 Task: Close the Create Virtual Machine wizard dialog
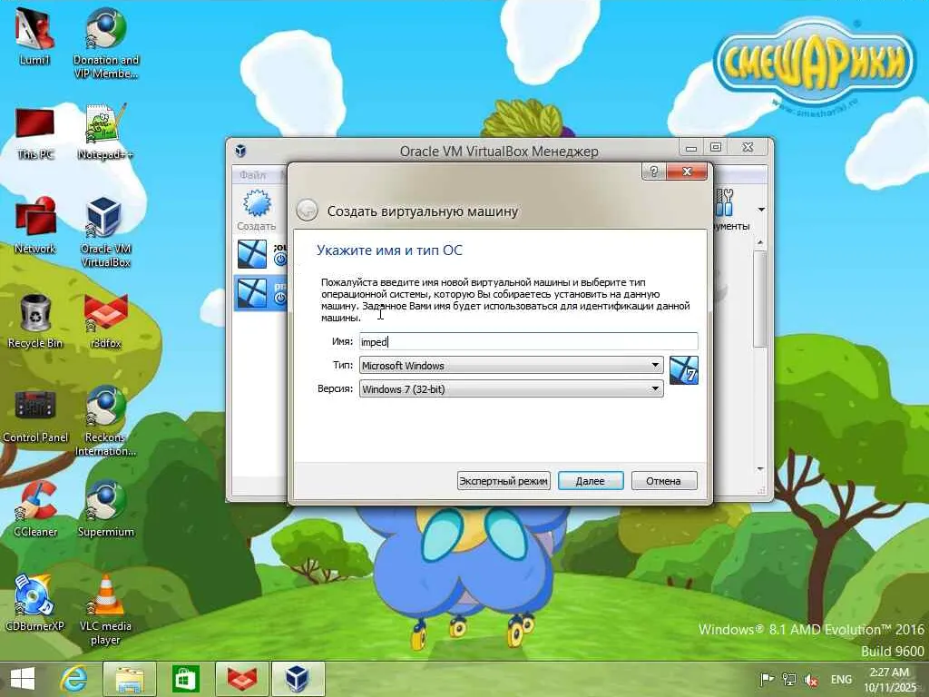(x=687, y=172)
